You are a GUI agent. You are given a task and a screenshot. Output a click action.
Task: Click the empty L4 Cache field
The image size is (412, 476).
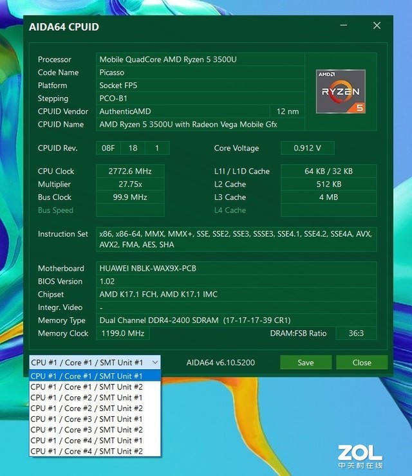coord(329,210)
